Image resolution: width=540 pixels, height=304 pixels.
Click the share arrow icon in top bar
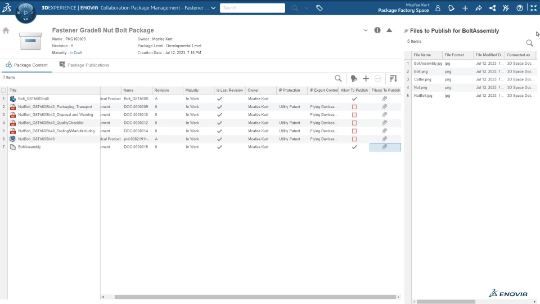pyautogui.click(x=478, y=8)
